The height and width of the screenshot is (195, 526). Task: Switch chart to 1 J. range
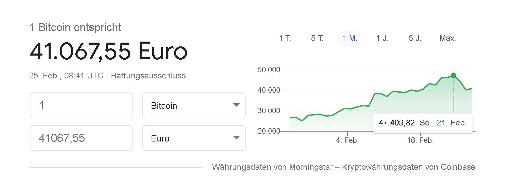(x=382, y=38)
